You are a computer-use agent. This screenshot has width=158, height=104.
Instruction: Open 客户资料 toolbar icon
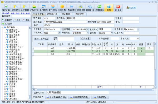53,8
